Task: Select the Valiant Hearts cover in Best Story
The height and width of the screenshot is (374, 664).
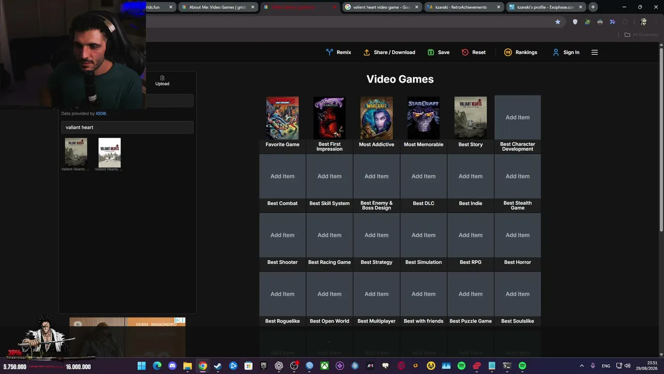Action: [471, 118]
